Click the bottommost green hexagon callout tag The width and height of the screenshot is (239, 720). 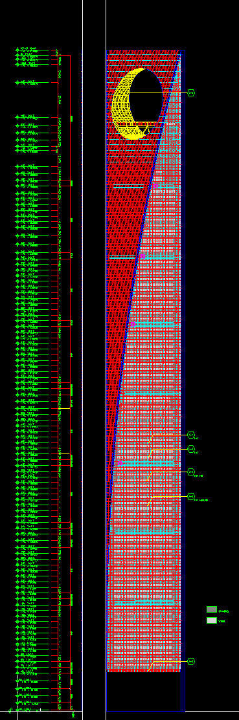(191, 661)
